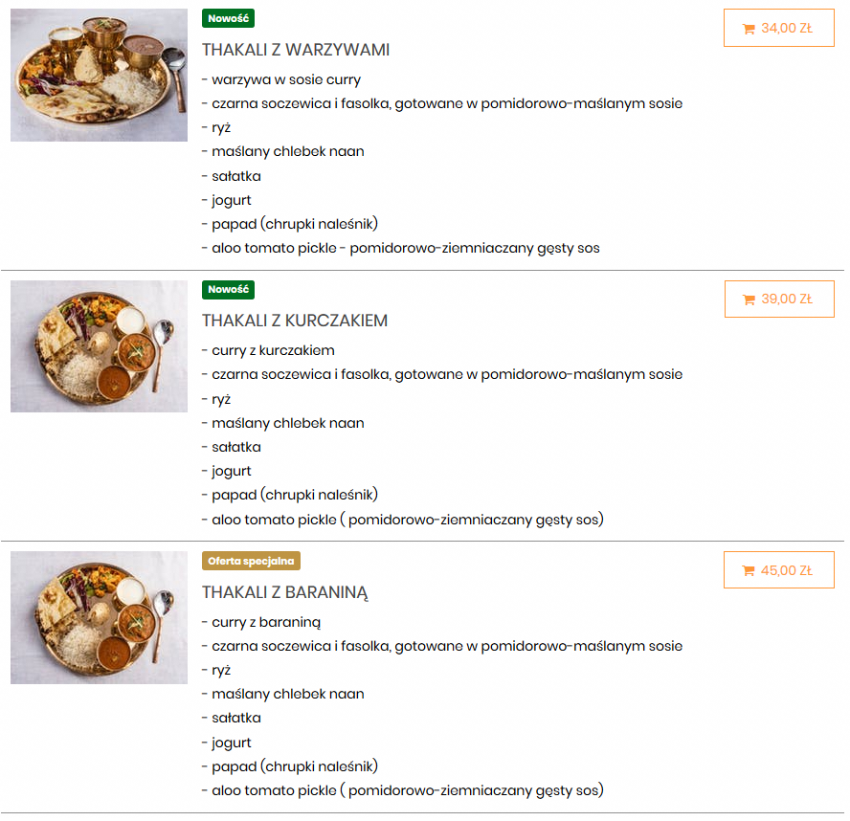850x821 pixels.
Task: Click the THAKALI Z WARZYWAMI title
Action: [295, 50]
